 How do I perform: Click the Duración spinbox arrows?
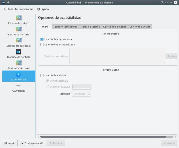pos(89,94)
